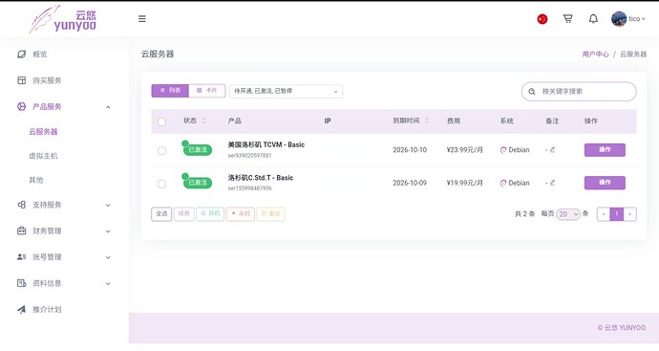Click the tico user avatar

pos(619,19)
